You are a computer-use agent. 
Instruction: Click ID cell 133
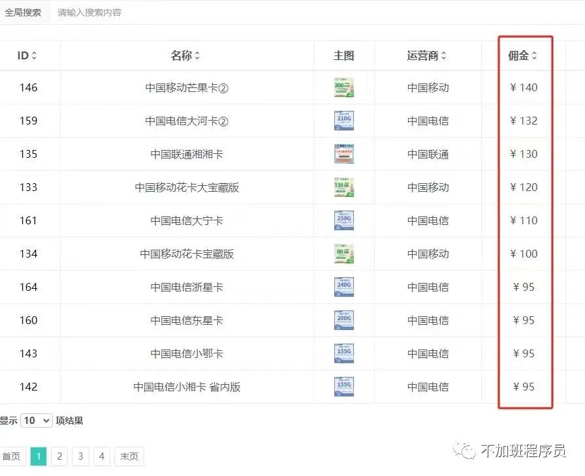pyautogui.click(x=28, y=187)
